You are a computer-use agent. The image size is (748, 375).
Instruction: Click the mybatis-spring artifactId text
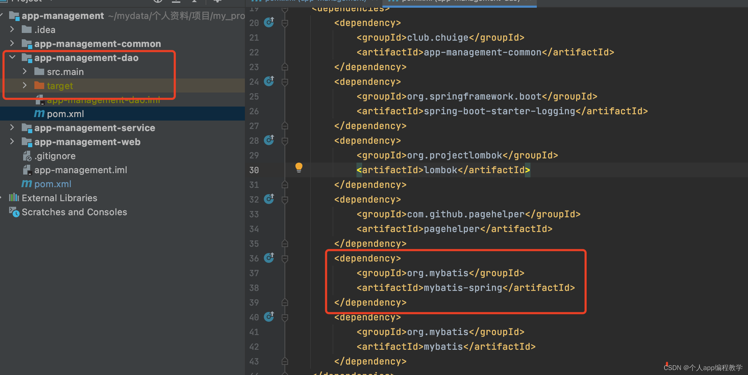(x=463, y=288)
